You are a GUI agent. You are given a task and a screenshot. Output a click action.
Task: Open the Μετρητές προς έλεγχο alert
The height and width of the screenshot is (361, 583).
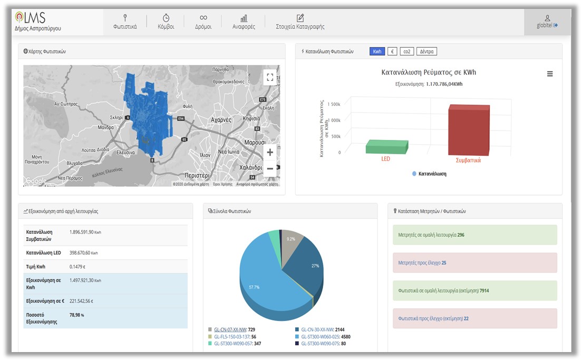click(x=474, y=263)
